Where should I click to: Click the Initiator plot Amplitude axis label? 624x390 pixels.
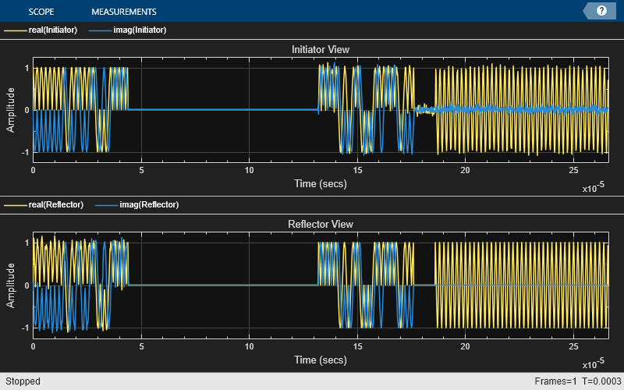click(10, 110)
